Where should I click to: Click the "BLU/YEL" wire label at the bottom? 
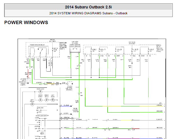pos(67,138)
